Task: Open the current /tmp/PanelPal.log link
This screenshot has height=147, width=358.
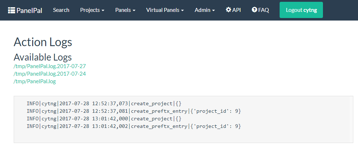Action: 35,81
